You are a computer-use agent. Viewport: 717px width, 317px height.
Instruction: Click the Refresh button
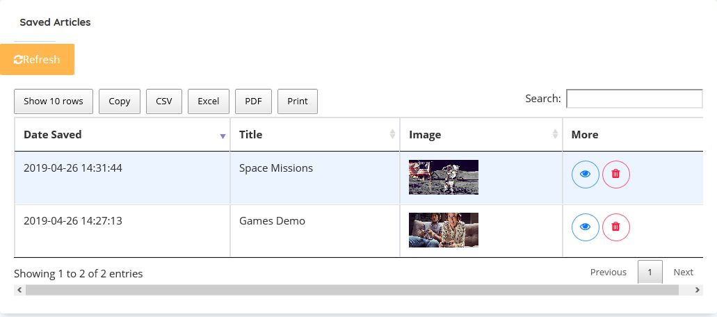click(x=37, y=60)
